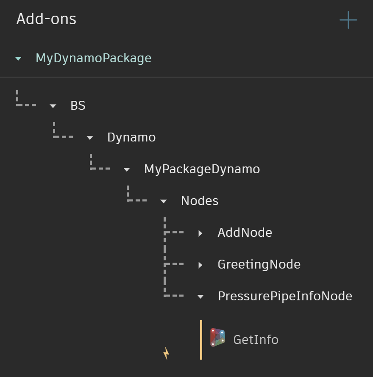Collapse the BS tree arrow

(53, 106)
